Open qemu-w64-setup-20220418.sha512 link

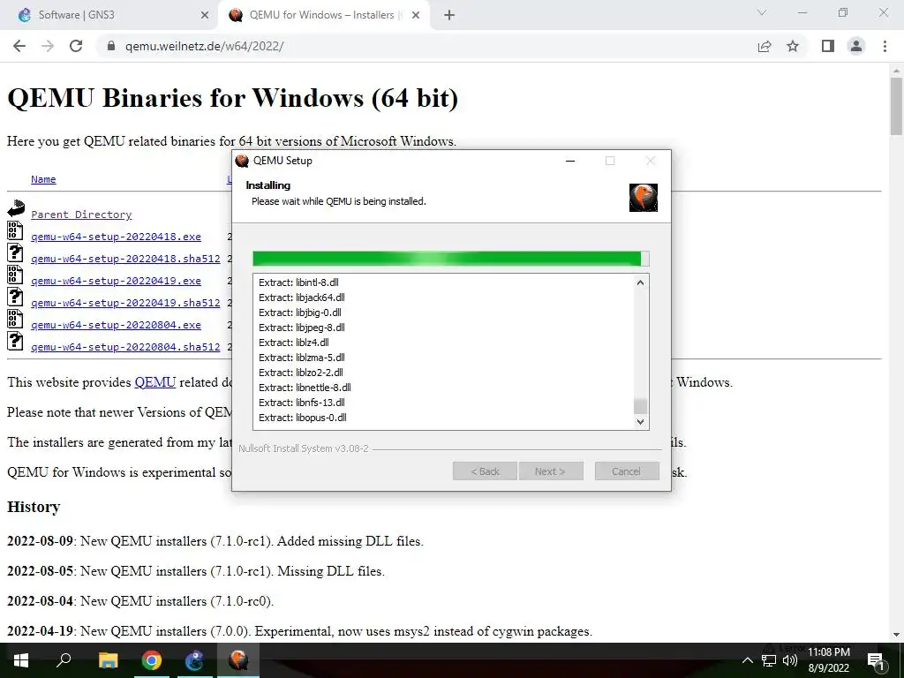coord(125,259)
